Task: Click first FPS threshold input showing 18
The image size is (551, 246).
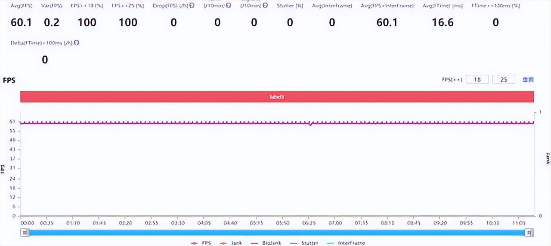Action: point(477,80)
